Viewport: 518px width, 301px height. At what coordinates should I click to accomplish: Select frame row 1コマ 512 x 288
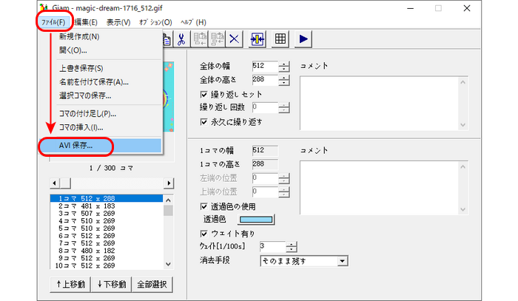(x=107, y=198)
